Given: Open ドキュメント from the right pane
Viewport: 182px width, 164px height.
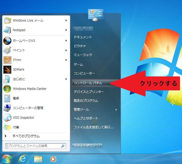Looking at the screenshot, I should 83,37.
